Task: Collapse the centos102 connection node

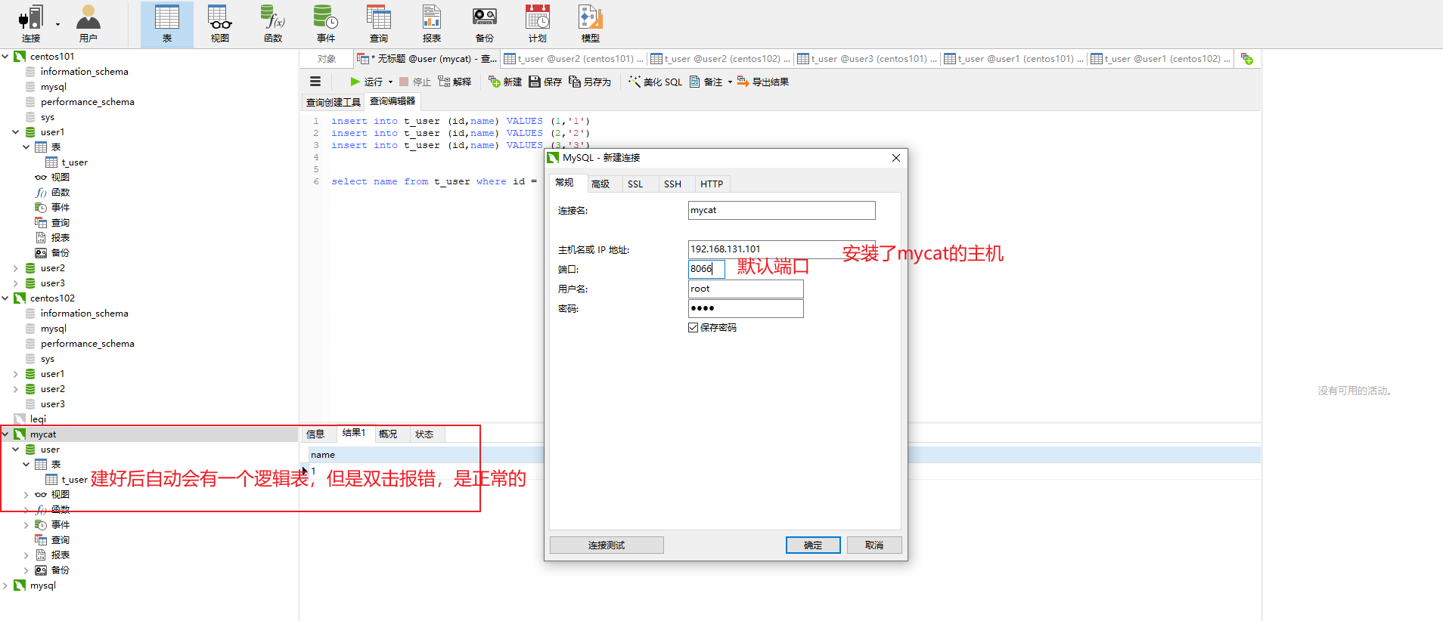Action: click(5, 298)
